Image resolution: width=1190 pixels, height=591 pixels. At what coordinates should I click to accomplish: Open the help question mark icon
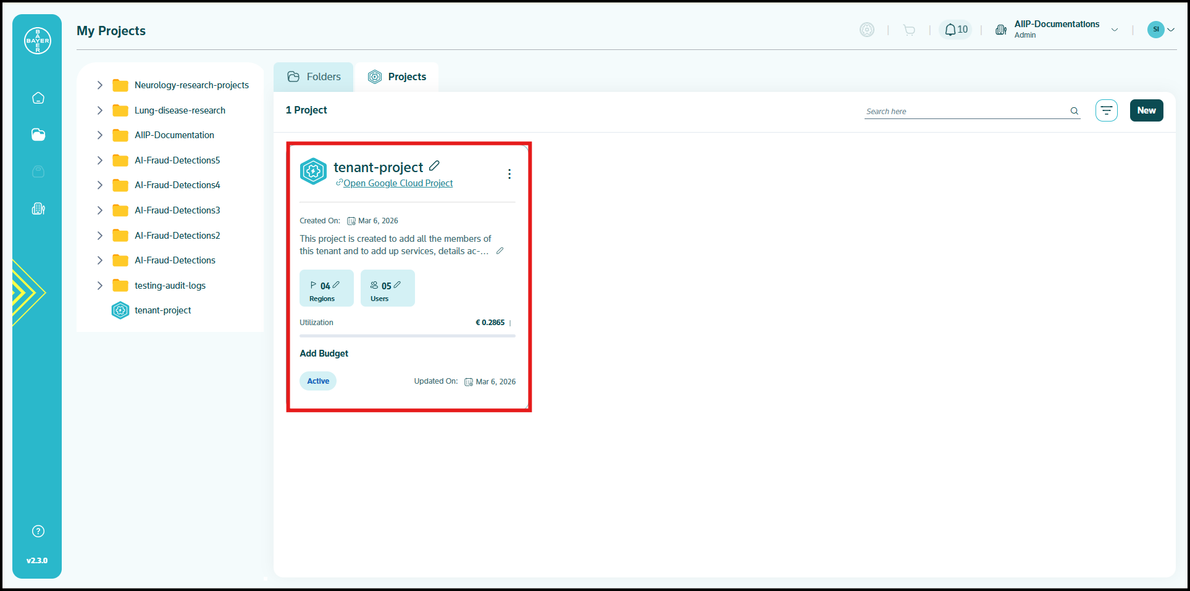(x=38, y=531)
